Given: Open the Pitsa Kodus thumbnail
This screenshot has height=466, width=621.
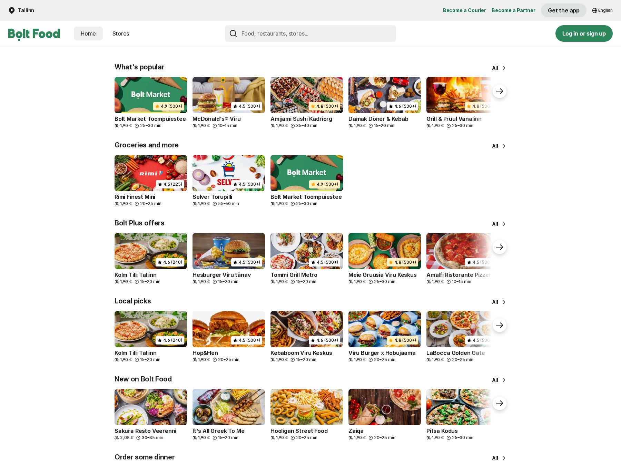Looking at the screenshot, I should (459, 407).
